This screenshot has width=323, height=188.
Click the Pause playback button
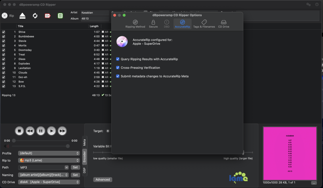pos(40,131)
